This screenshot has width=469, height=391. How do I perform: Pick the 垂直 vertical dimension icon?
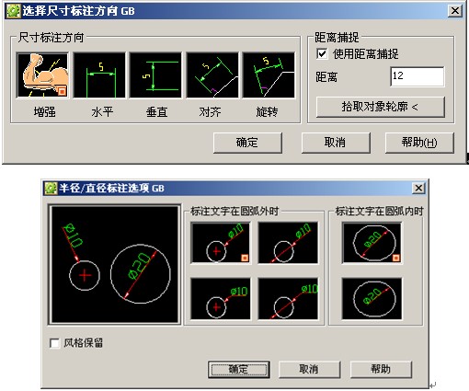point(155,75)
